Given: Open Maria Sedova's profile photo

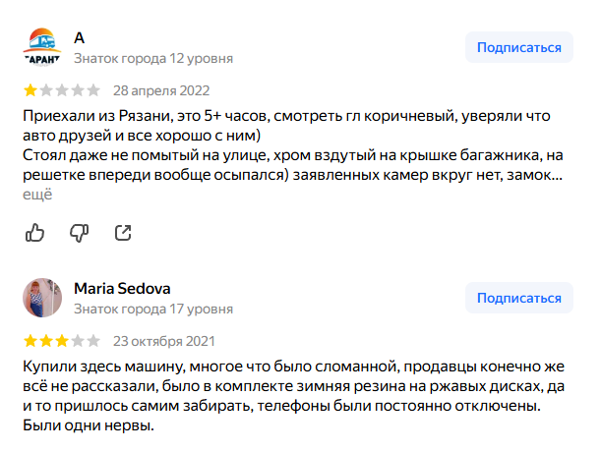Looking at the screenshot, I should pos(41,297).
